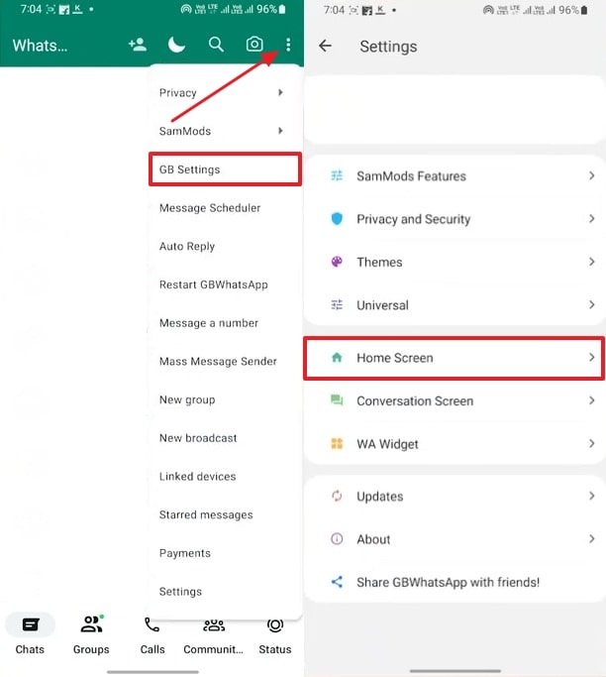Open the Themes palette settings
606x677 pixels.
tap(454, 263)
